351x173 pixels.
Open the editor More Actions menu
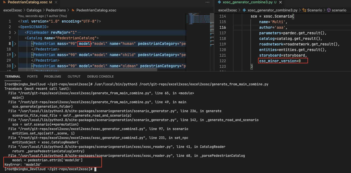pos(207,3)
